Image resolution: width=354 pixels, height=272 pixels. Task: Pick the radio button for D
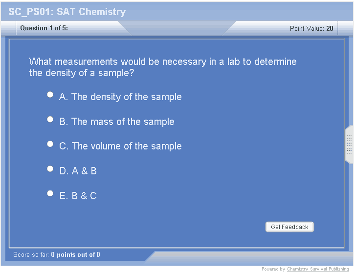point(50,168)
